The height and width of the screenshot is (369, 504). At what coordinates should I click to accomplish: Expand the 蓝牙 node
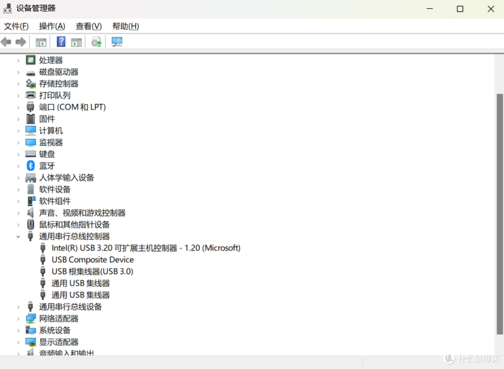18,166
